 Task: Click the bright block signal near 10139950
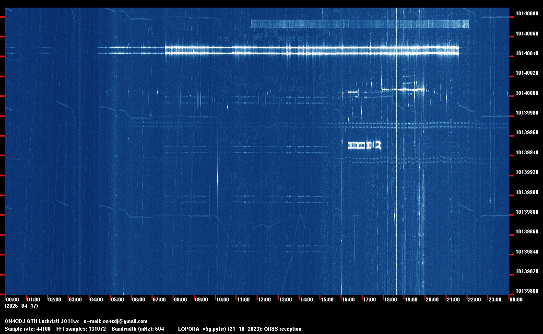[x=365, y=145]
